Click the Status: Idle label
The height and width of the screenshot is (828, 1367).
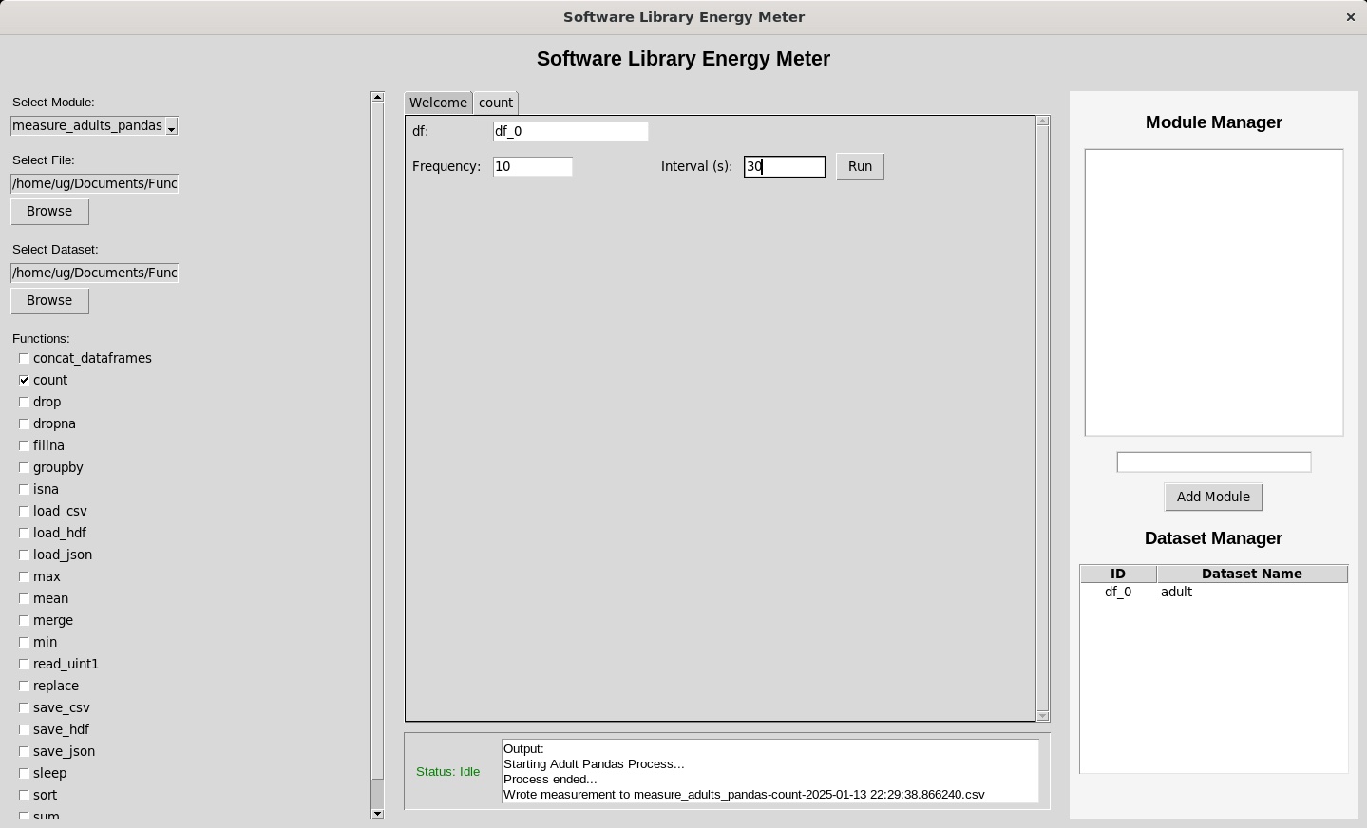447,772
